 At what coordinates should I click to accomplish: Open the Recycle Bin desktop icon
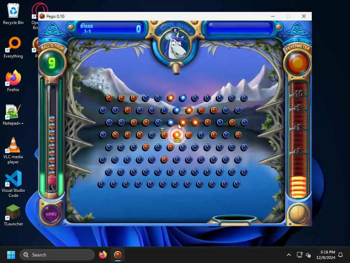[x=13, y=14]
